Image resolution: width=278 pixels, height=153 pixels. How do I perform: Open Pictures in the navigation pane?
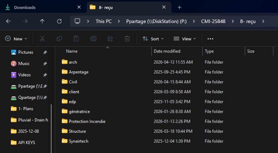click(25, 52)
